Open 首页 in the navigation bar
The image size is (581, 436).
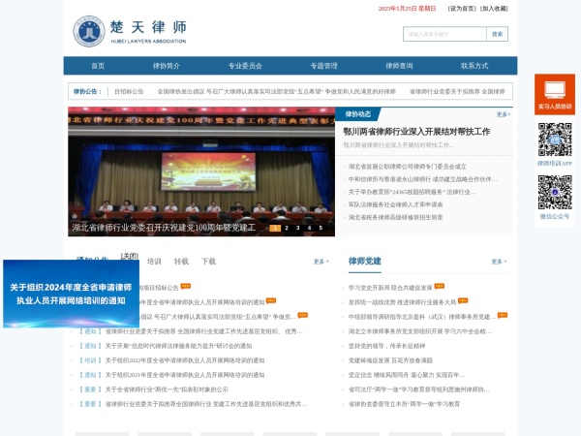pyautogui.click(x=98, y=66)
